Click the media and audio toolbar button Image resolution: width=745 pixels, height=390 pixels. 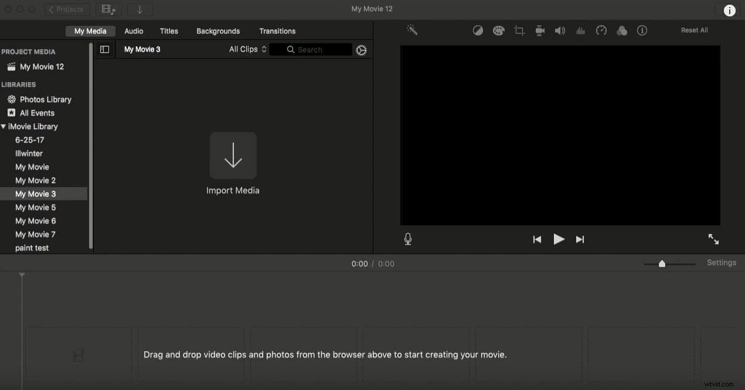tap(108, 9)
